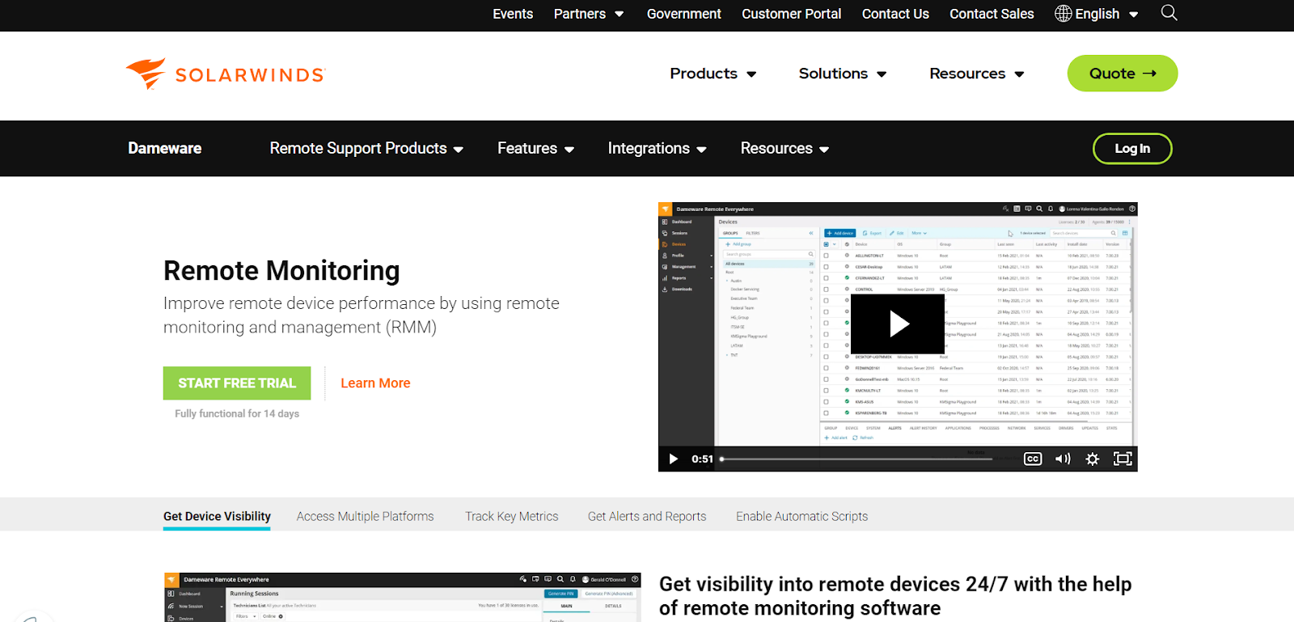Click the Log In button

(x=1132, y=149)
